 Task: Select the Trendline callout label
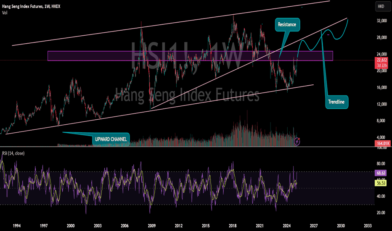[x=336, y=102]
